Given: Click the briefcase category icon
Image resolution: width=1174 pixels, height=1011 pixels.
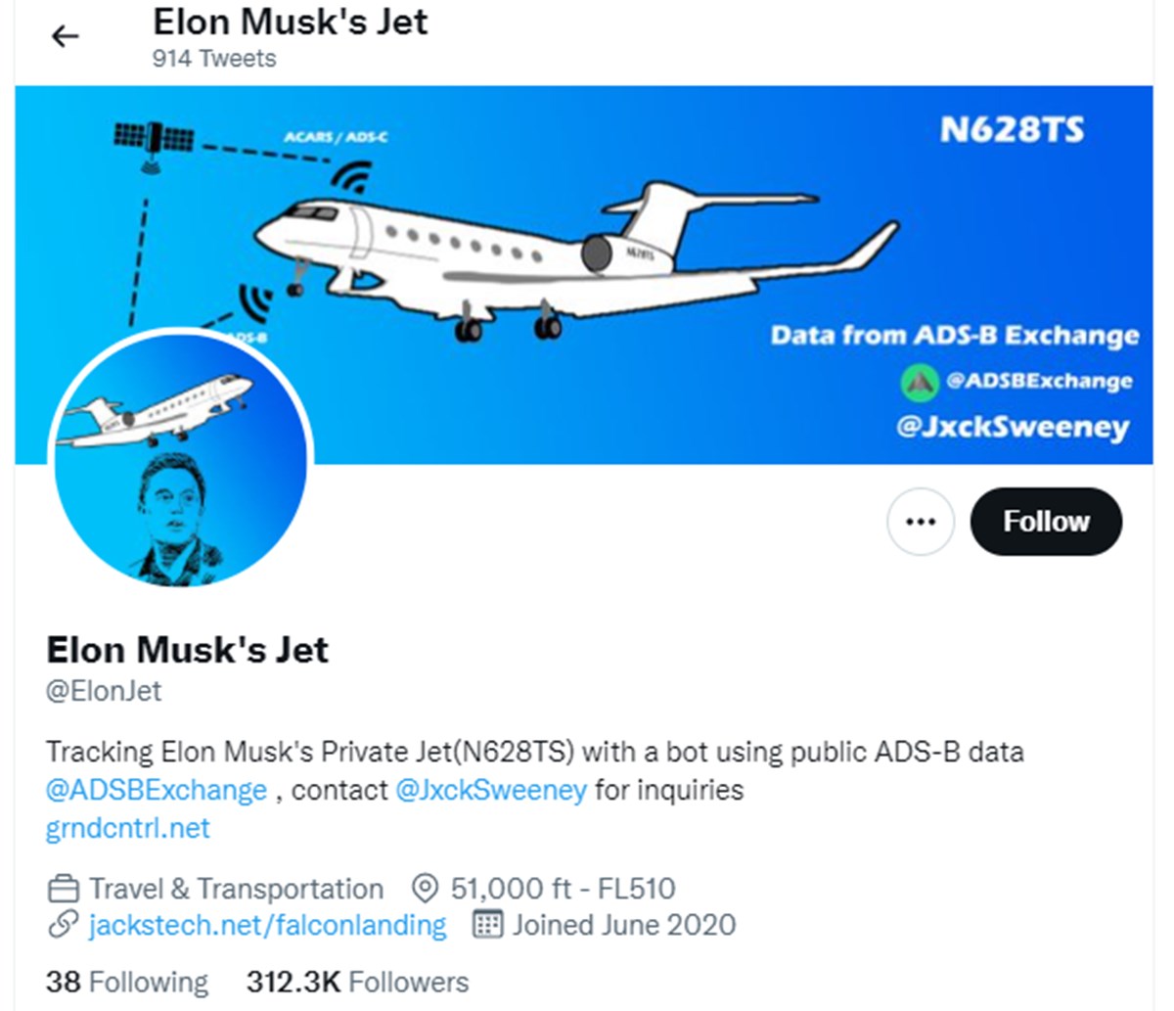Looking at the screenshot, I should click(x=63, y=889).
